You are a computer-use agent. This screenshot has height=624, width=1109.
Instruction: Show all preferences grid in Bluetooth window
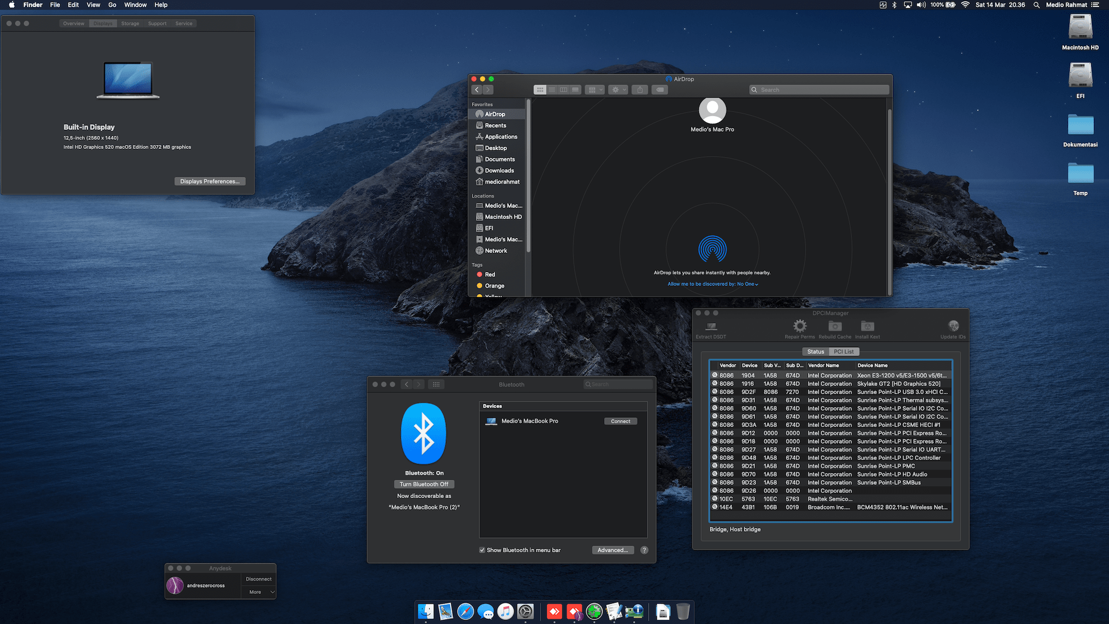pos(436,384)
